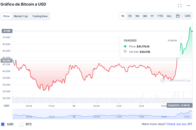The width and height of the screenshot is (196, 130).
Task: Open the three-dot more options menu
Action: pos(188,6)
